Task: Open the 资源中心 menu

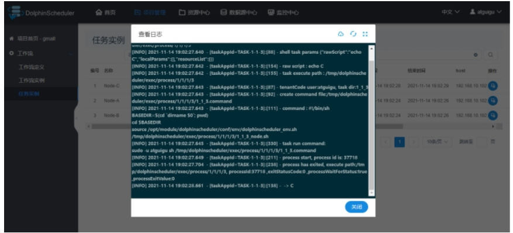Action: click(x=194, y=12)
